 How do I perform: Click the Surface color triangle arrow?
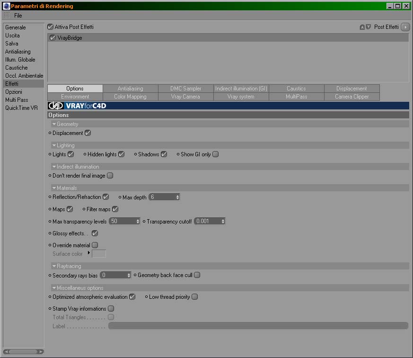(89, 253)
